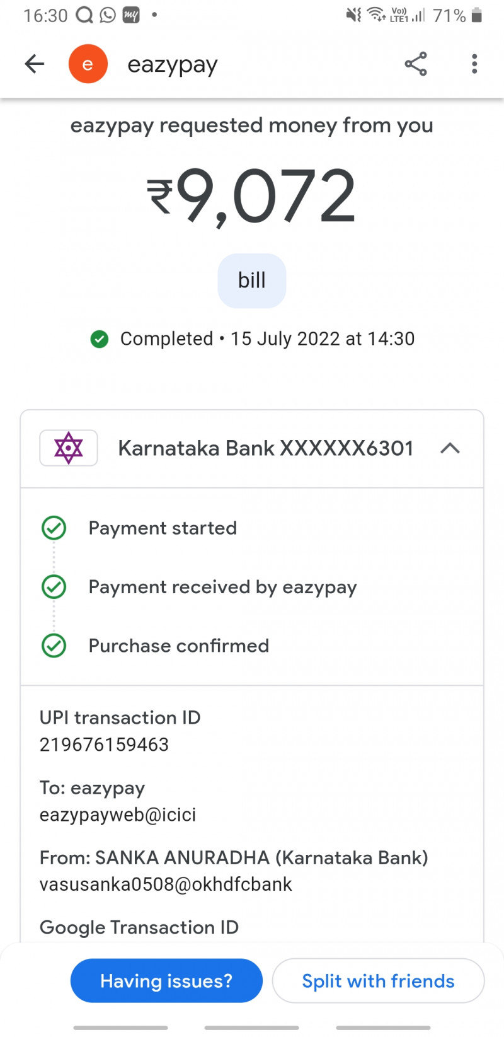Tap the ₹9,072 amount
This screenshot has height=1037, width=504.
pyautogui.click(x=252, y=197)
